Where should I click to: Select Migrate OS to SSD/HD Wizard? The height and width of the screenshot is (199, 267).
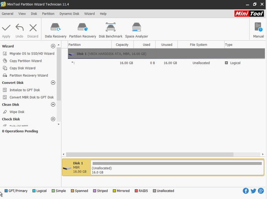point(32,53)
